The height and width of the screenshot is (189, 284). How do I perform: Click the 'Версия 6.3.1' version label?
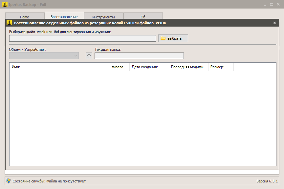[x=267, y=181]
